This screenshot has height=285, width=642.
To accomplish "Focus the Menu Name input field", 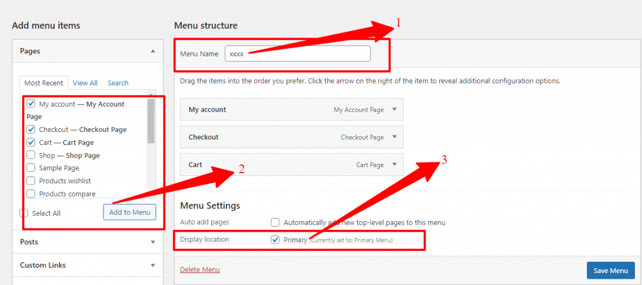I will 298,54.
